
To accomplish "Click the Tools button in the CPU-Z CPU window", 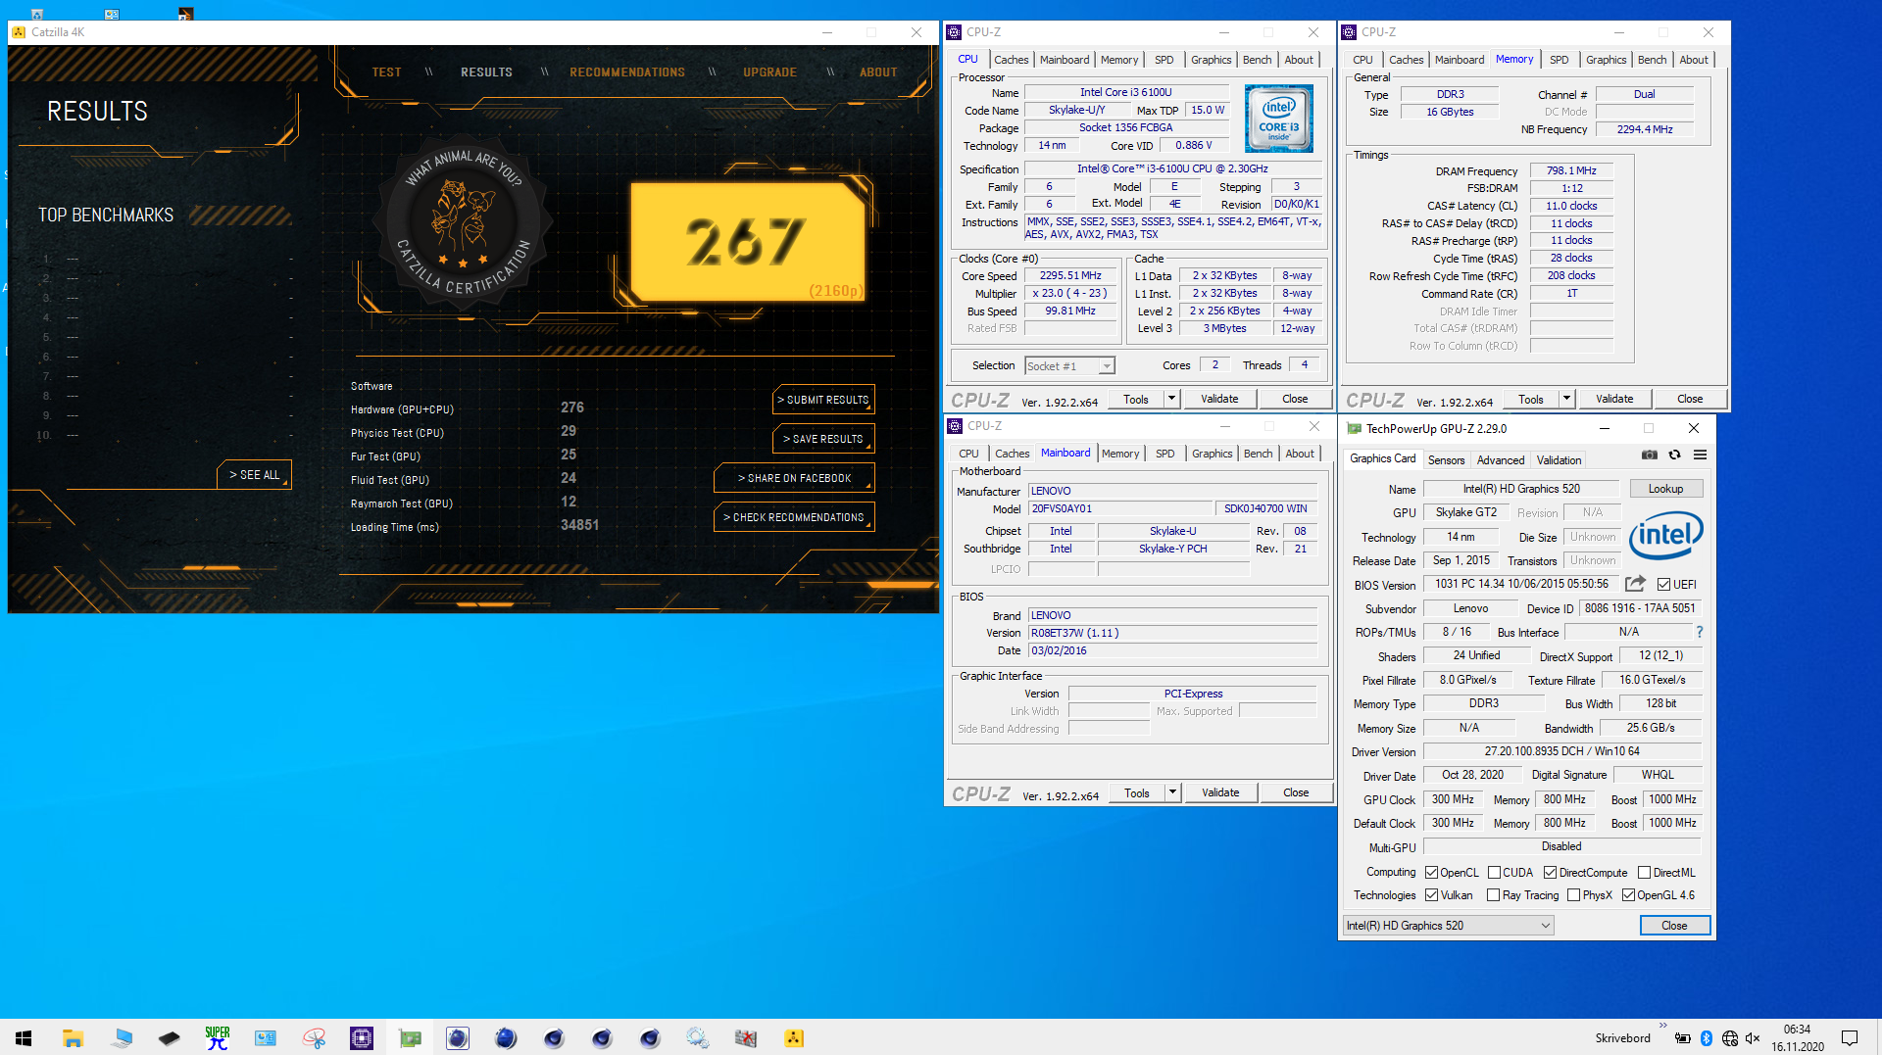I will [x=1136, y=399].
